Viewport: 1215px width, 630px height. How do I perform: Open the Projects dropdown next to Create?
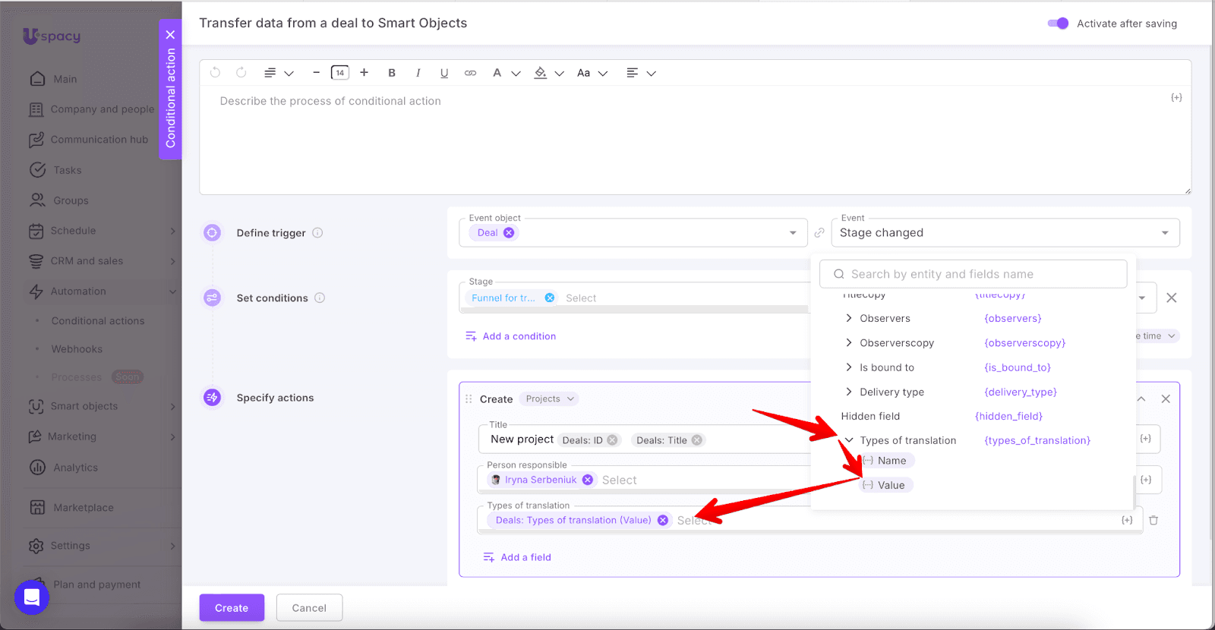coord(550,399)
